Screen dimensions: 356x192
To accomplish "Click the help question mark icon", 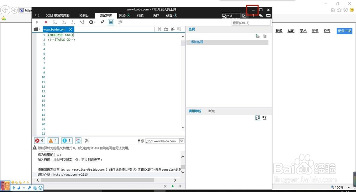I will tap(253, 16).
